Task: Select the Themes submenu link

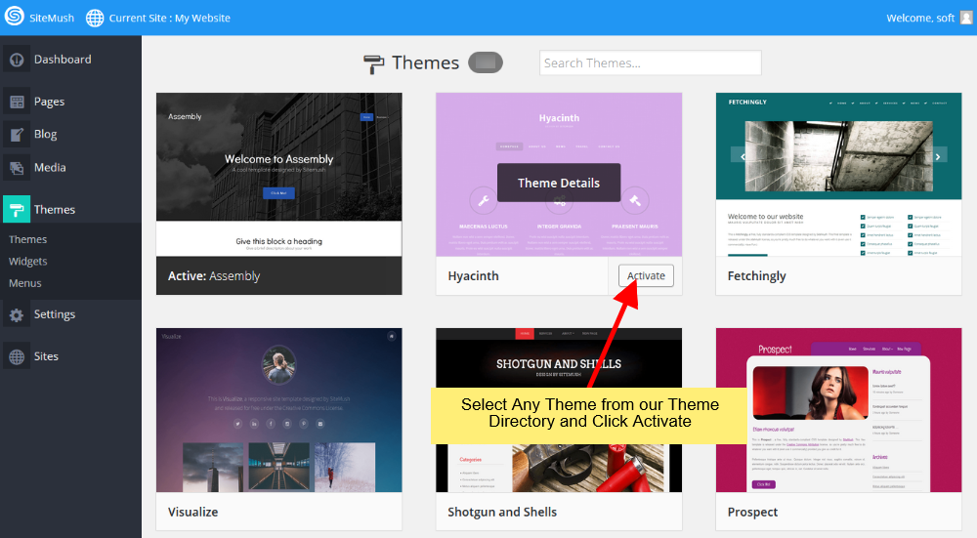Action: coord(28,239)
